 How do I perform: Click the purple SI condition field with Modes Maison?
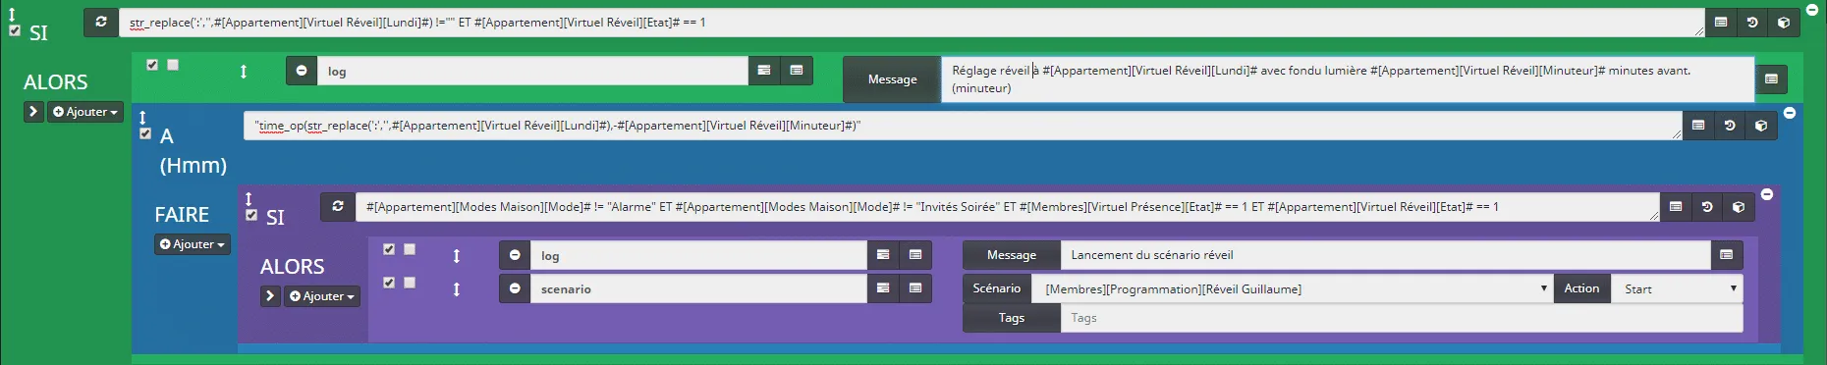1007,206
